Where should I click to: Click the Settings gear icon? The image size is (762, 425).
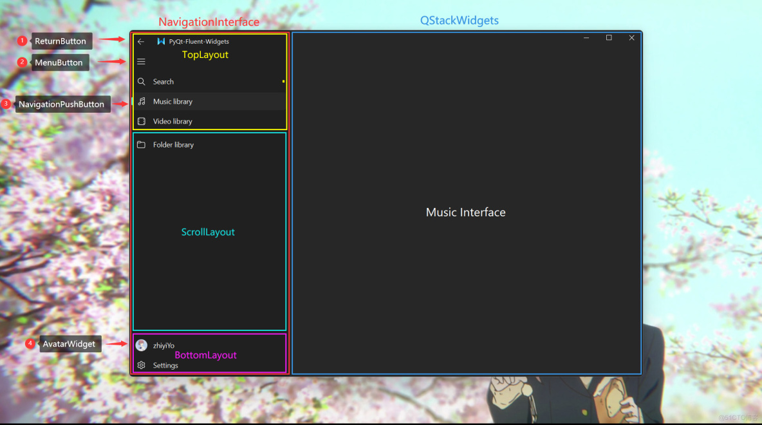(141, 365)
